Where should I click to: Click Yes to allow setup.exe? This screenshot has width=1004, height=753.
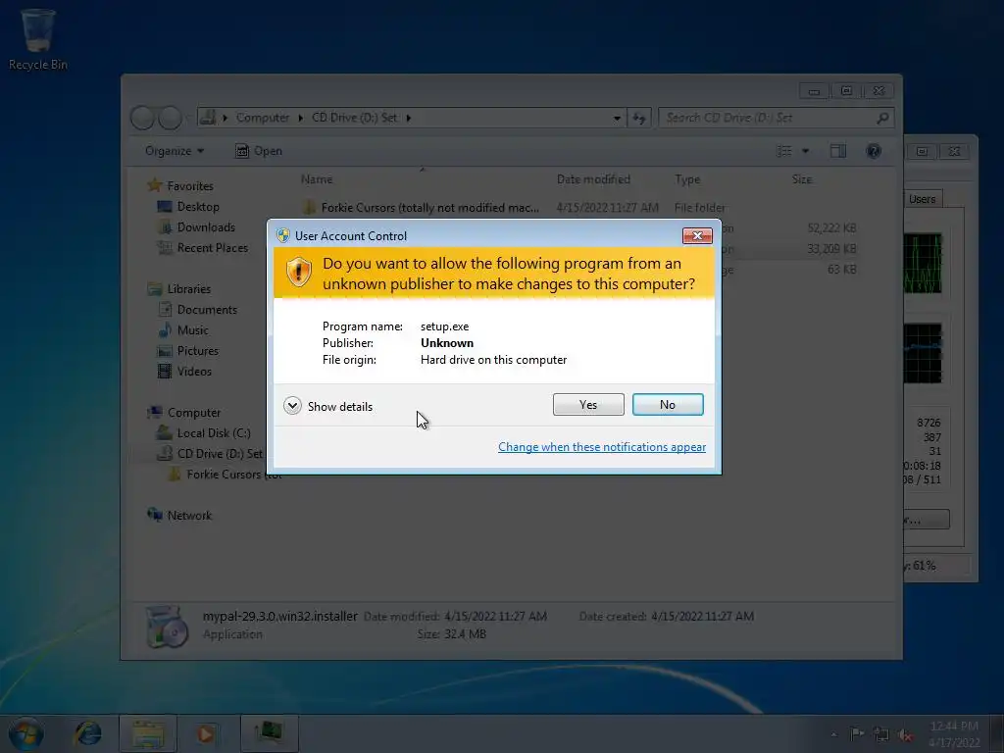click(x=588, y=405)
